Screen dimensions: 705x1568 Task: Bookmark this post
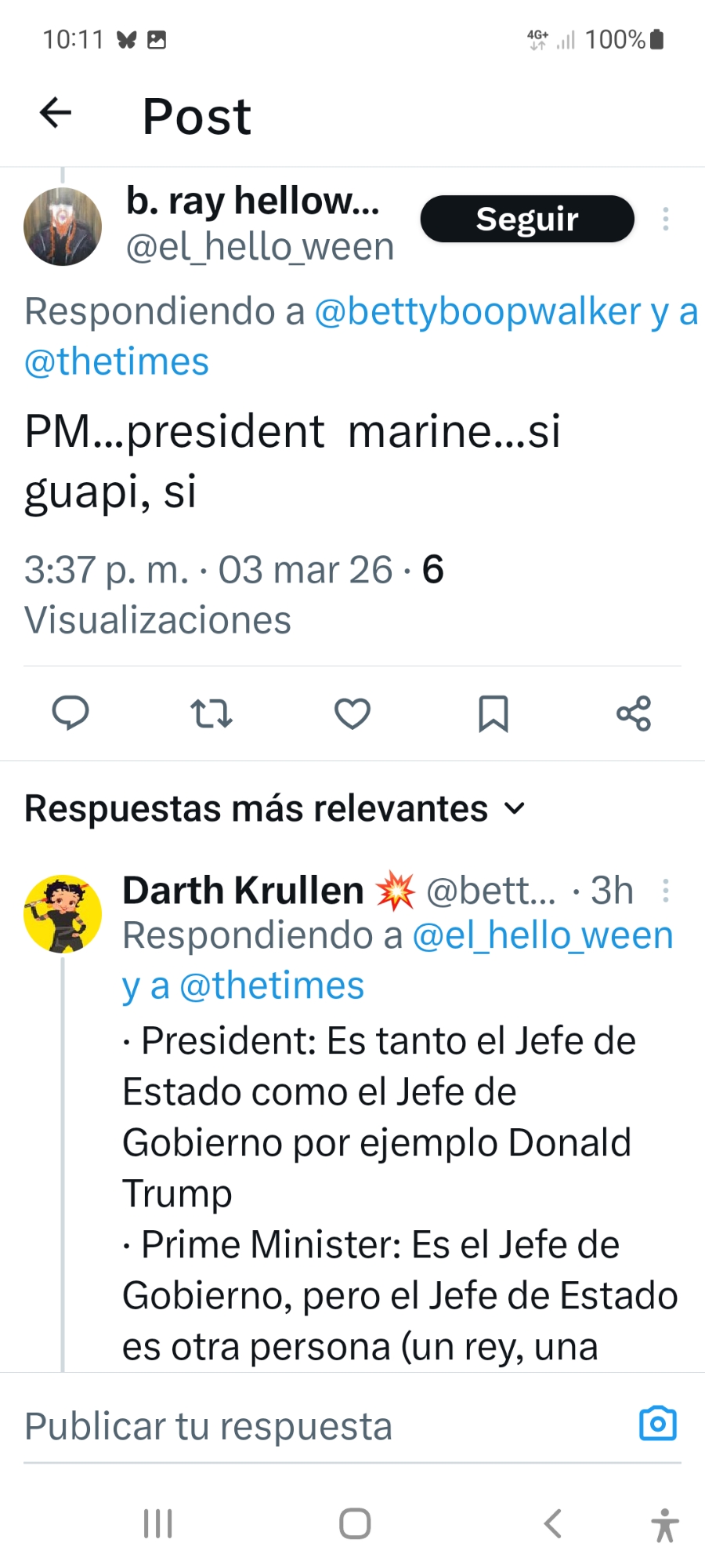[493, 713]
